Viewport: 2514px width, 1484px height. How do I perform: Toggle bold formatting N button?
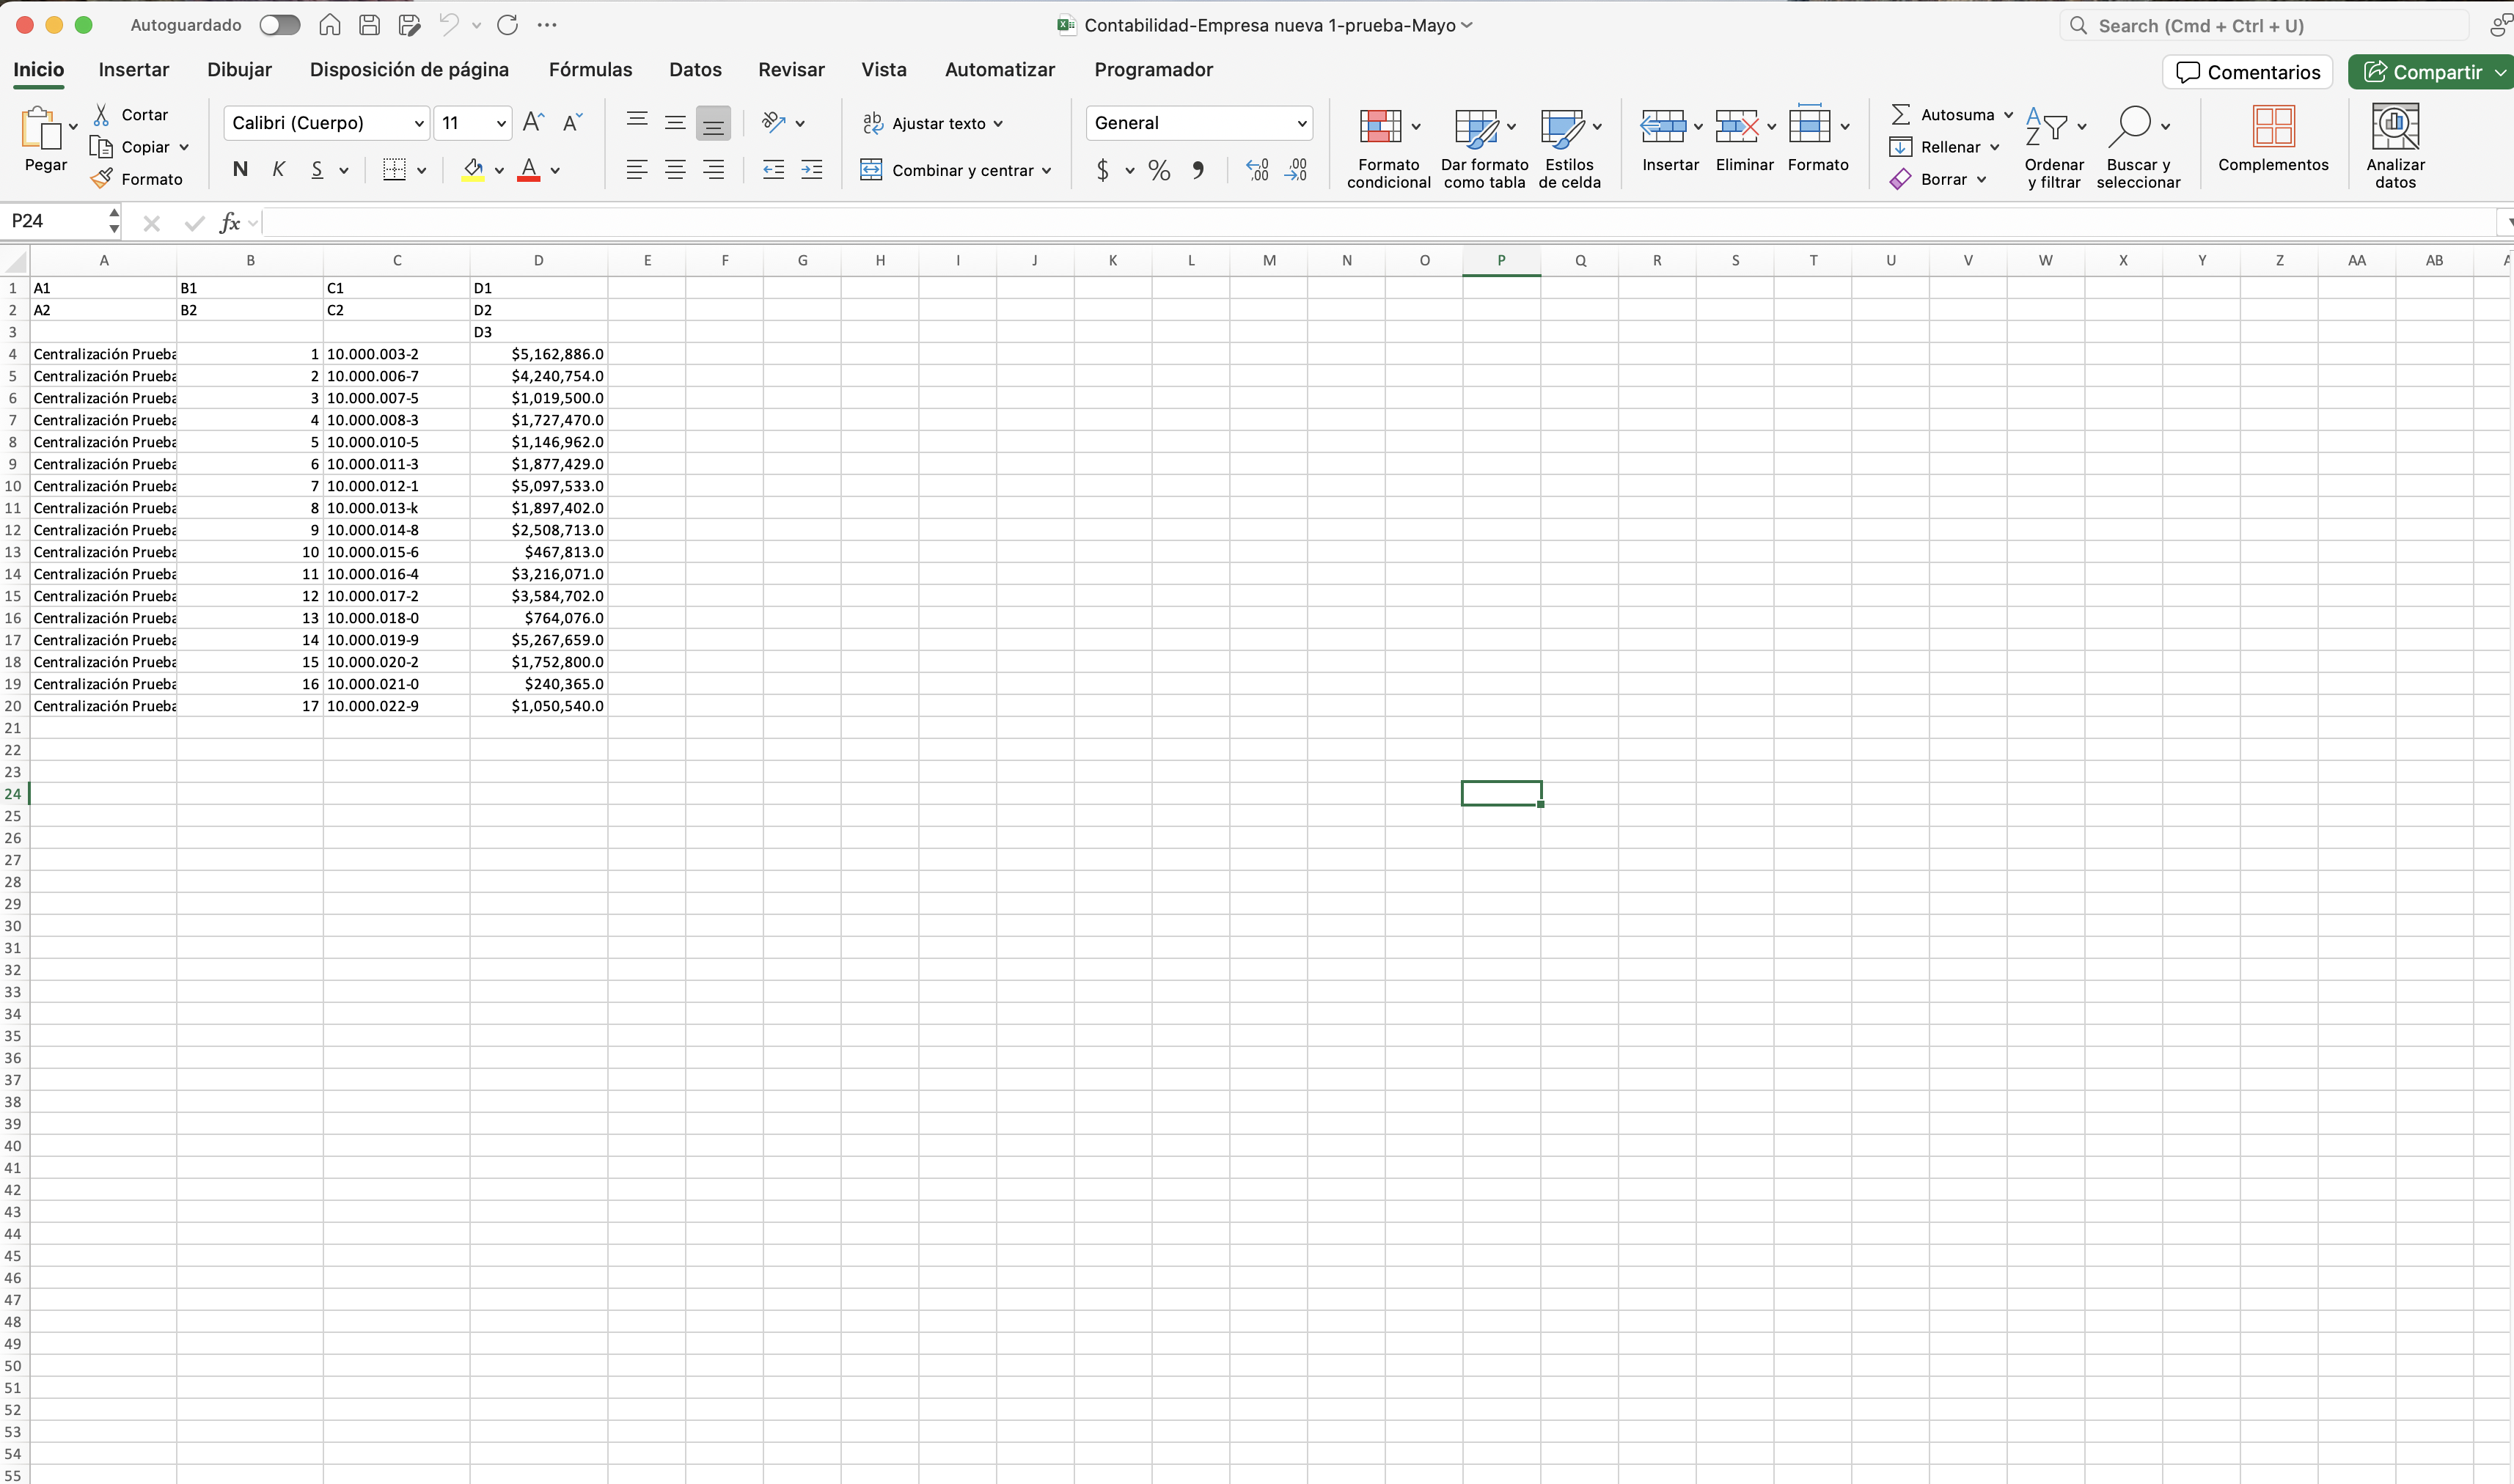click(240, 170)
